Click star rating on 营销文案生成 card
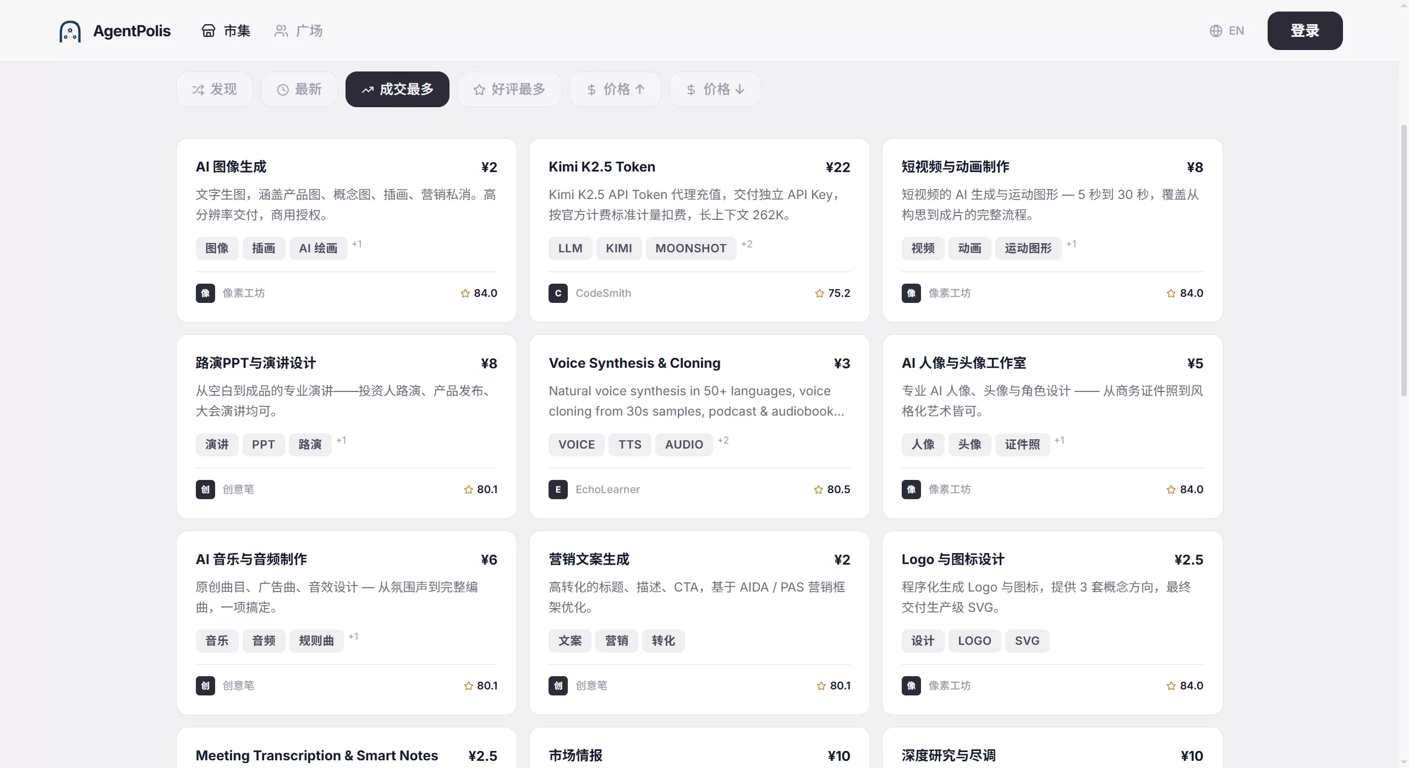The image size is (1409, 768). [834, 686]
